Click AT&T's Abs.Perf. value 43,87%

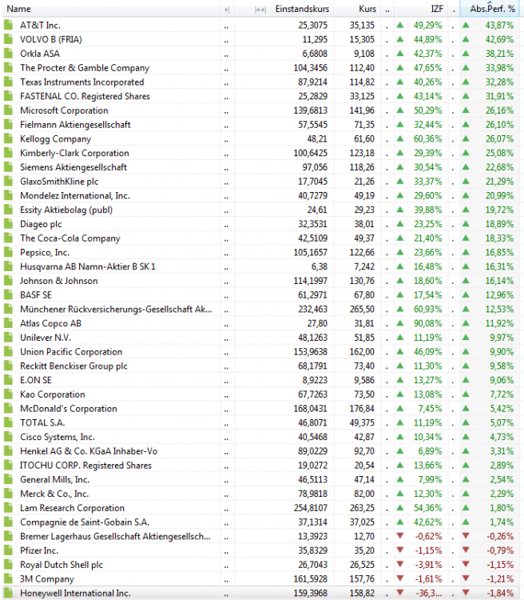[x=499, y=26]
